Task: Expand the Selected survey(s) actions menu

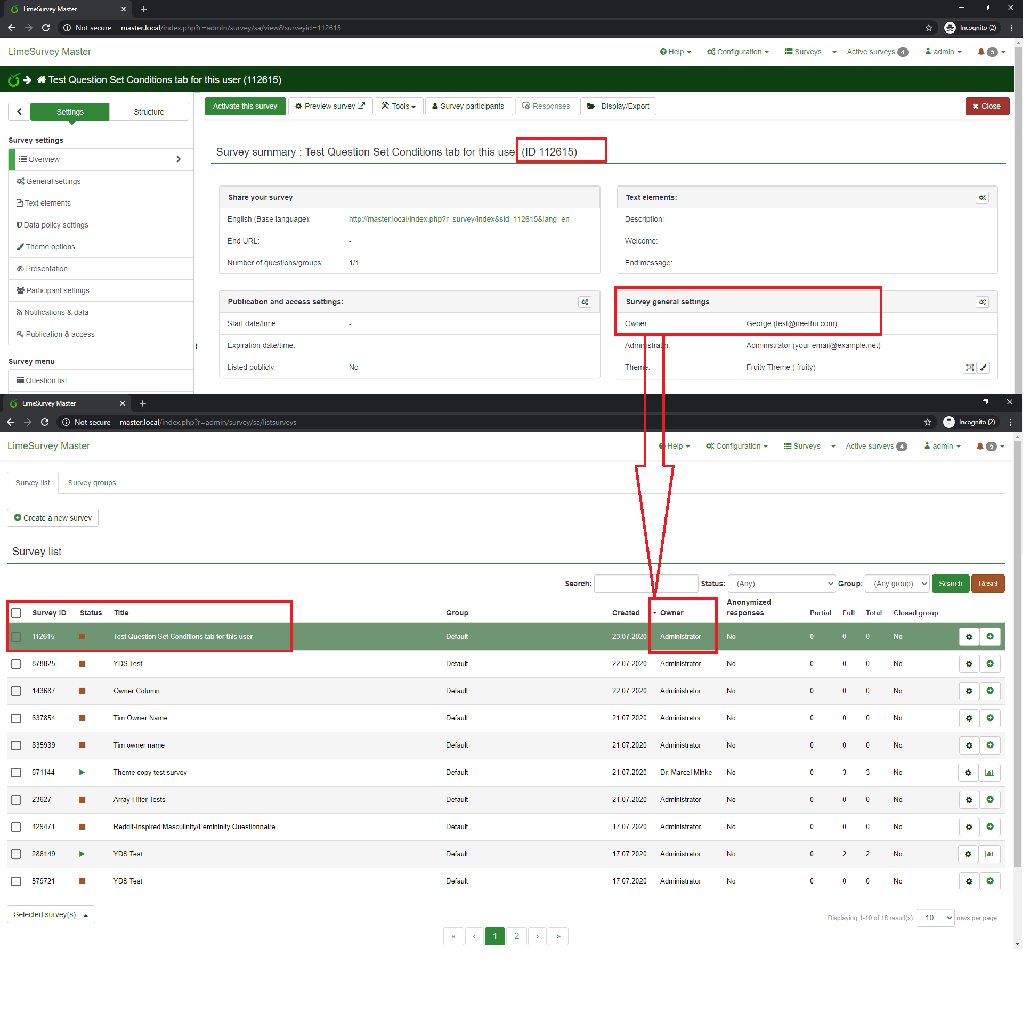Action: (x=51, y=914)
